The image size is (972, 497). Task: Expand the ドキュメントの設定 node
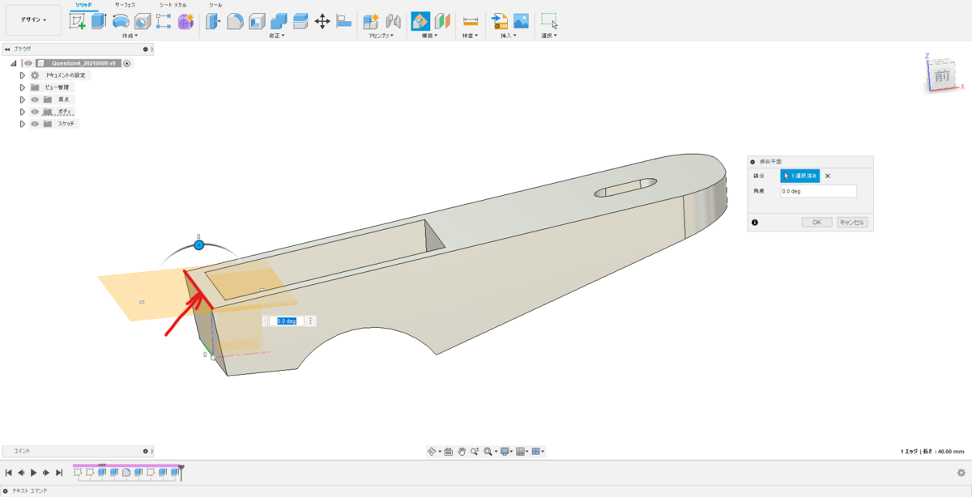pos(23,75)
